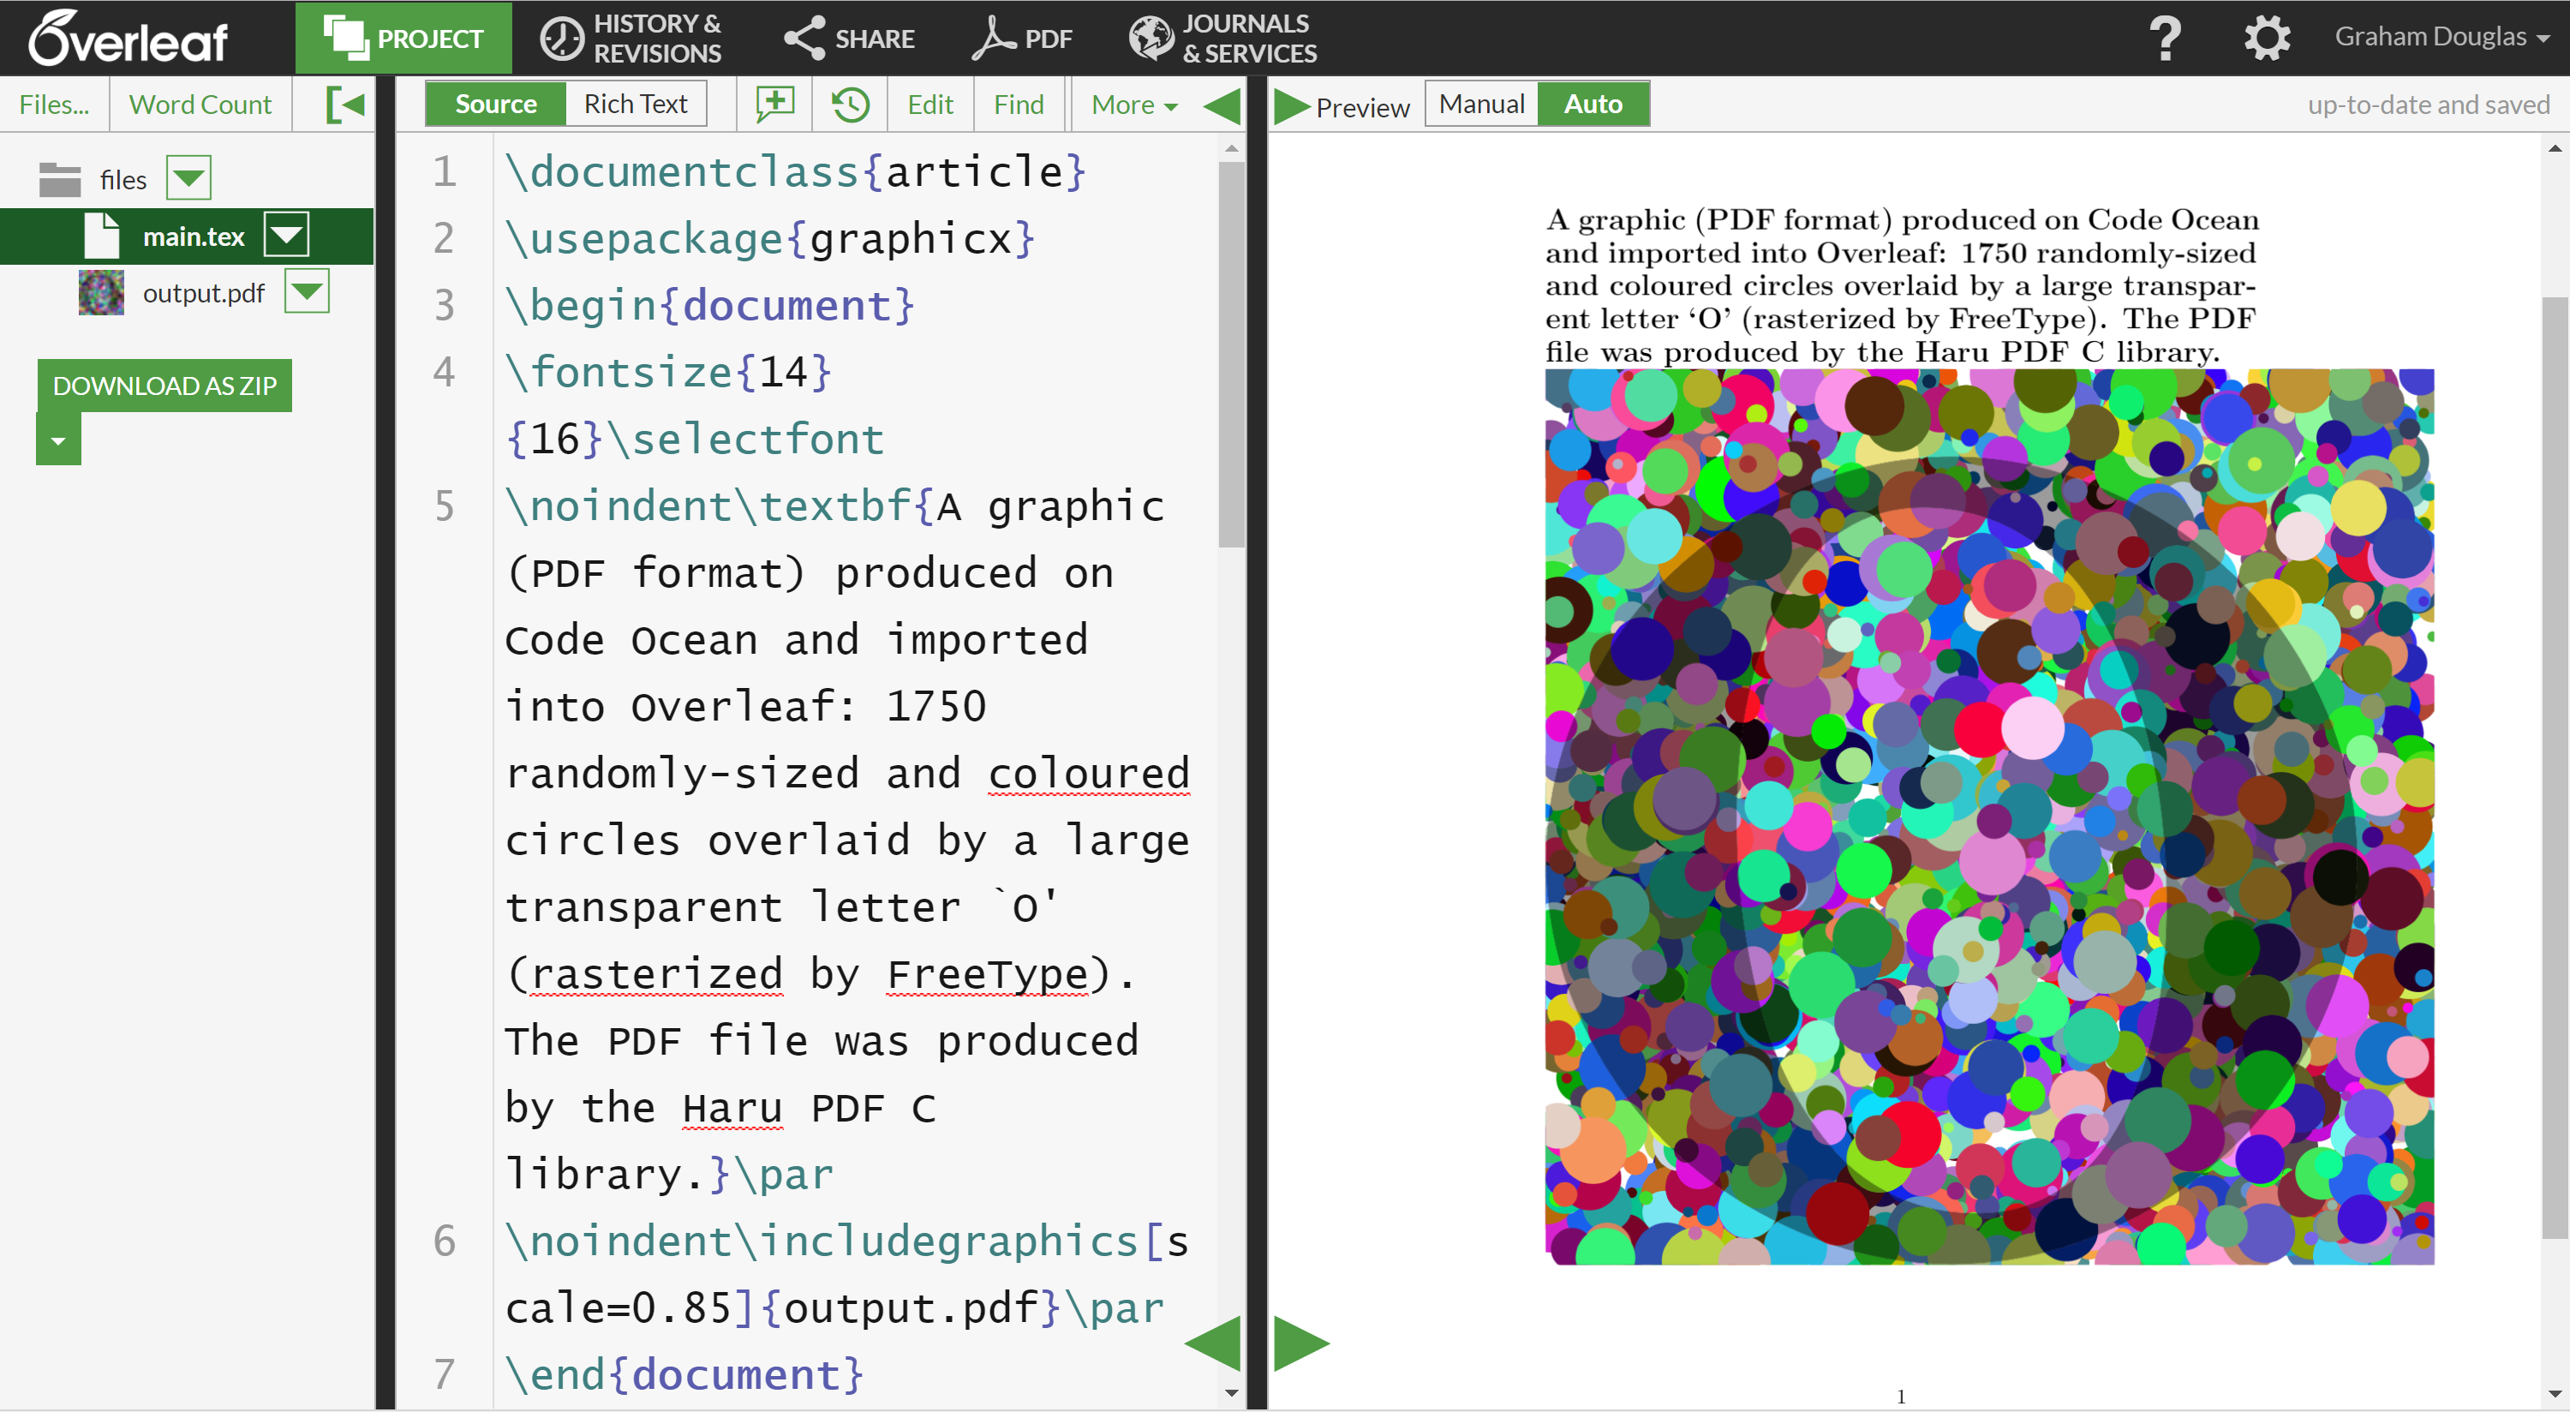The image size is (2570, 1412).
Task: Collapse the file panel with bracket arrow icon
Action: click(x=344, y=104)
